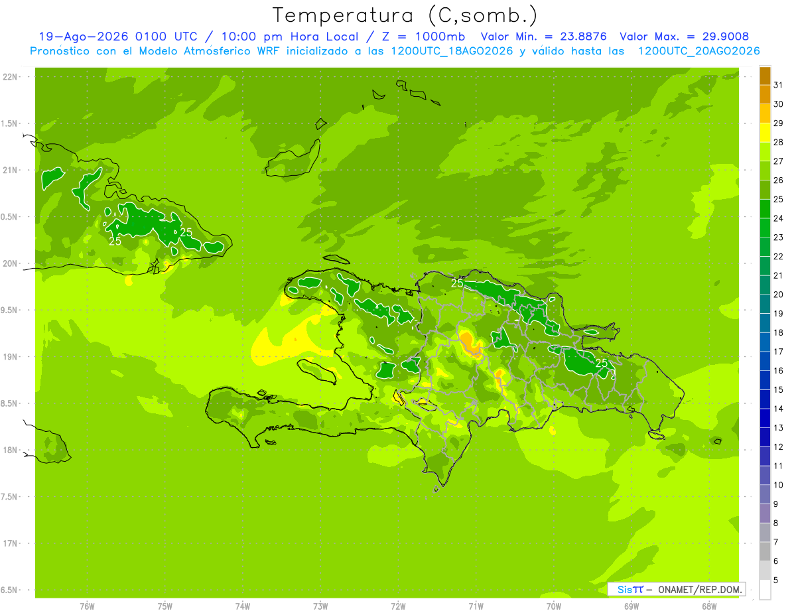The width and height of the screenshot is (796, 615).
Task: Click the 19N latitude axis label
Action: point(11,357)
